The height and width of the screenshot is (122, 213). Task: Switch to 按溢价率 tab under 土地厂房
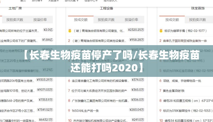40,20
